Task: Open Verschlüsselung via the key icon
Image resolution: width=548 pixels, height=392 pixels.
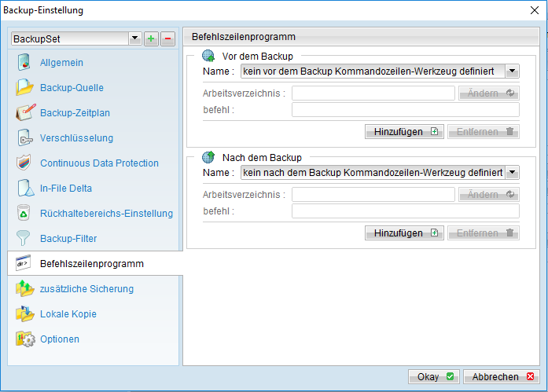Action: click(24, 138)
